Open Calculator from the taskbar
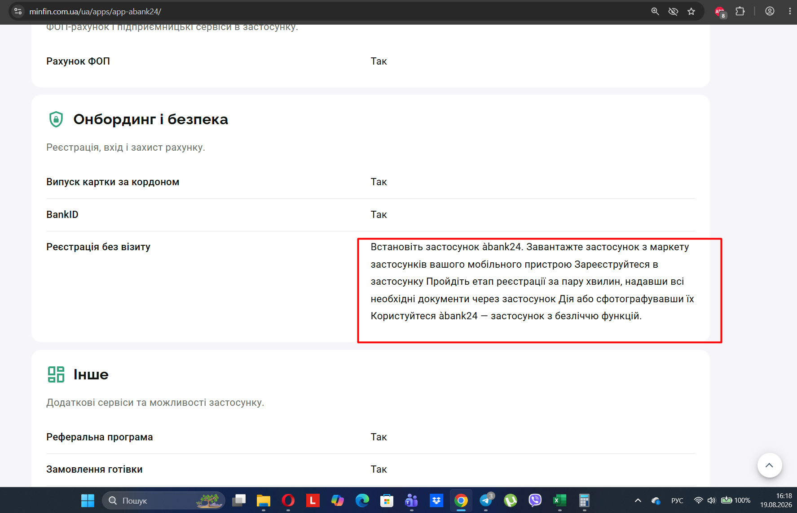This screenshot has height=513, width=797. [585, 500]
